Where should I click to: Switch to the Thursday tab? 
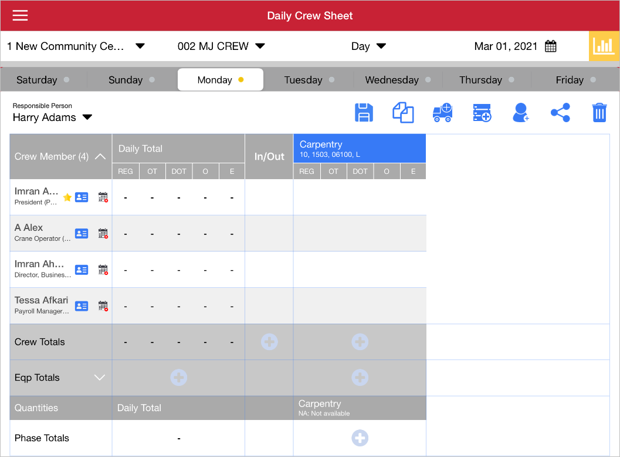[x=487, y=80]
